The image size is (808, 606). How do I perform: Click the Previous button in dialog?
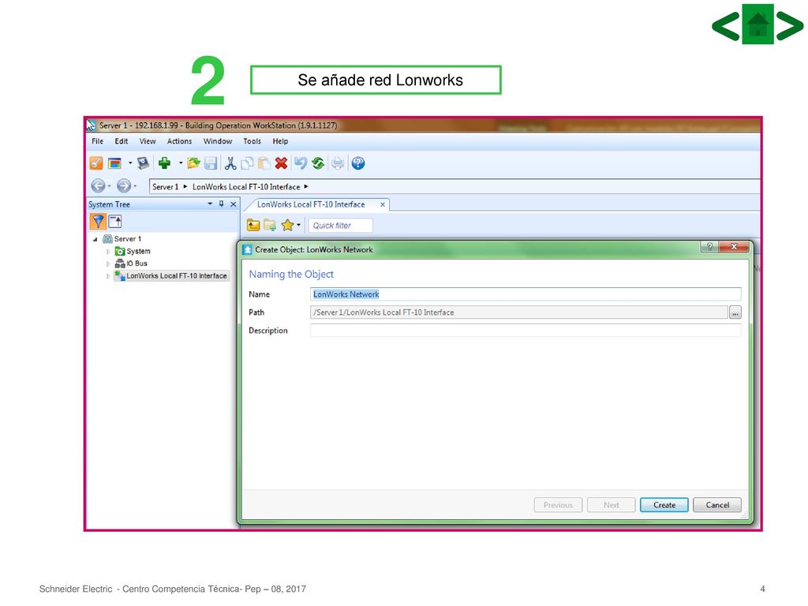[x=558, y=505]
